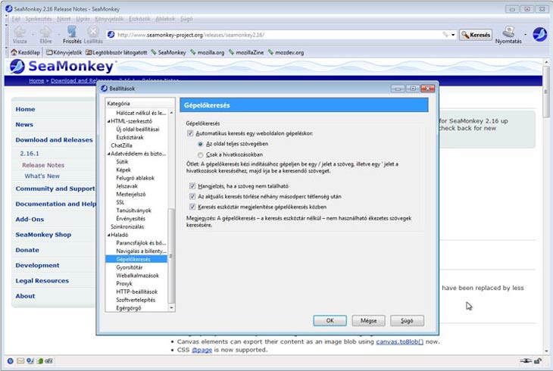Open the Fájl menu

click(x=16, y=19)
